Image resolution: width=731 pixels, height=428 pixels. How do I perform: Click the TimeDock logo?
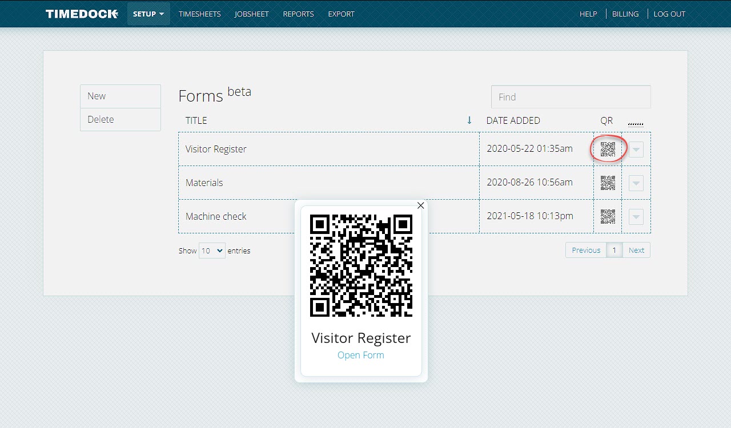[82, 14]
